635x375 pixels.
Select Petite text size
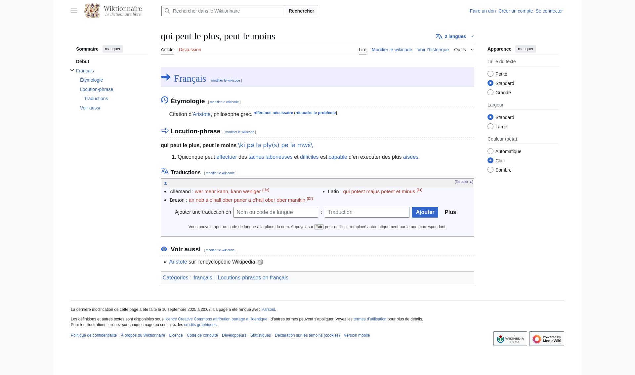coord(490,74)
